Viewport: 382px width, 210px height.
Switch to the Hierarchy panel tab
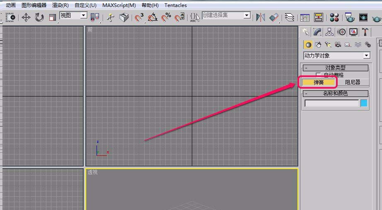pos(329,32)
